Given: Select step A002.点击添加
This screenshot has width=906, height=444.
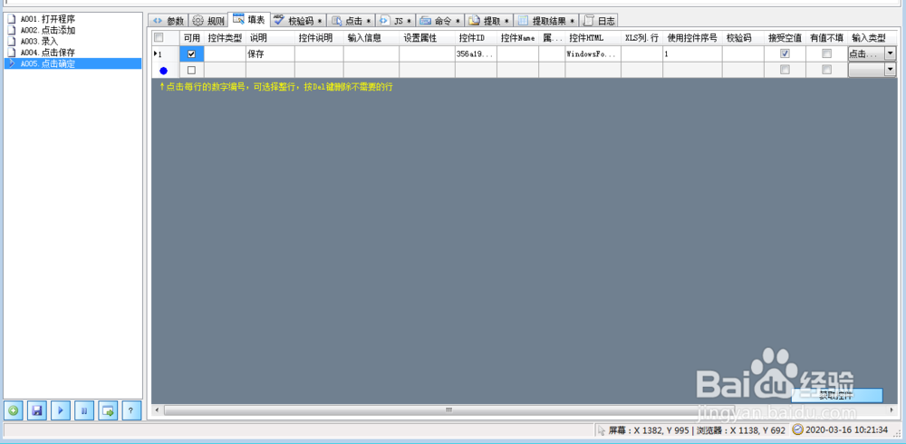Looking at the screenshot, I should point(48,30).
